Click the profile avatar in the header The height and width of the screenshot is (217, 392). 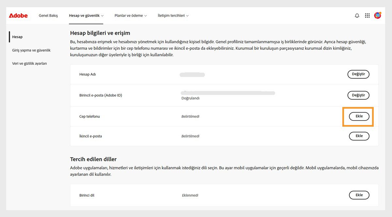378,15
